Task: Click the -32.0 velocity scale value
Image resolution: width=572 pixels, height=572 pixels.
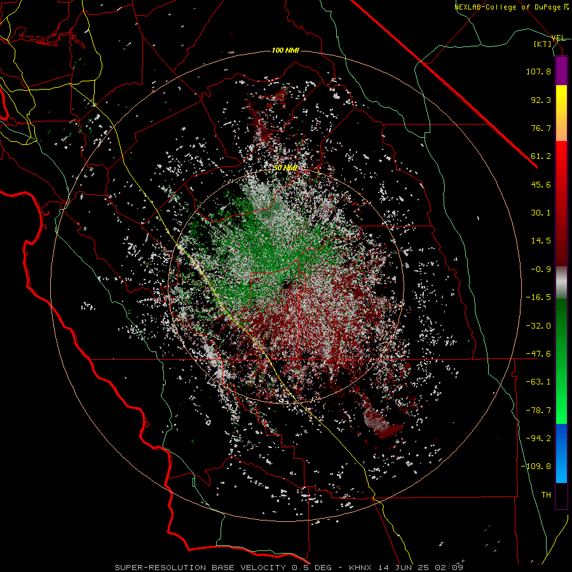Action: (x=538, y=325)
